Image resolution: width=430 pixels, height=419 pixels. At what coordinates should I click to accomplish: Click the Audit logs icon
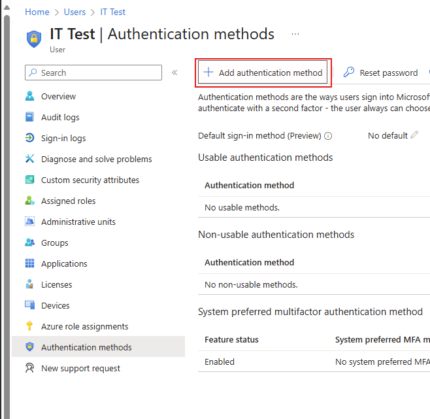click(29, 118)
